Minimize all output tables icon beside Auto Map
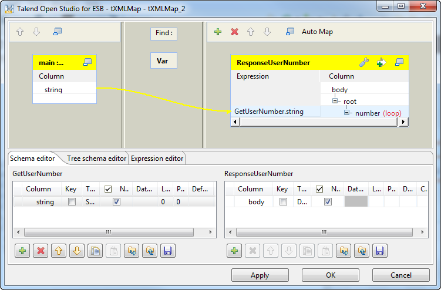The height and width of the screenshot is (290, 441). click(x=290, y=32)
